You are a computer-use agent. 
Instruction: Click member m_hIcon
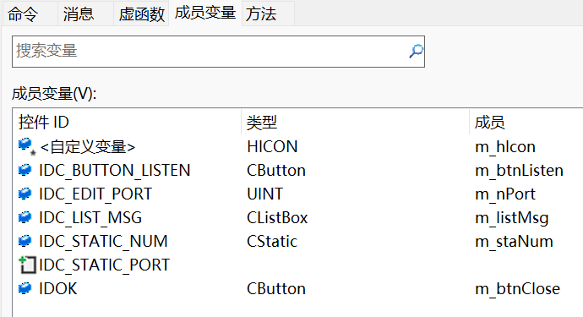coord(505,147)
